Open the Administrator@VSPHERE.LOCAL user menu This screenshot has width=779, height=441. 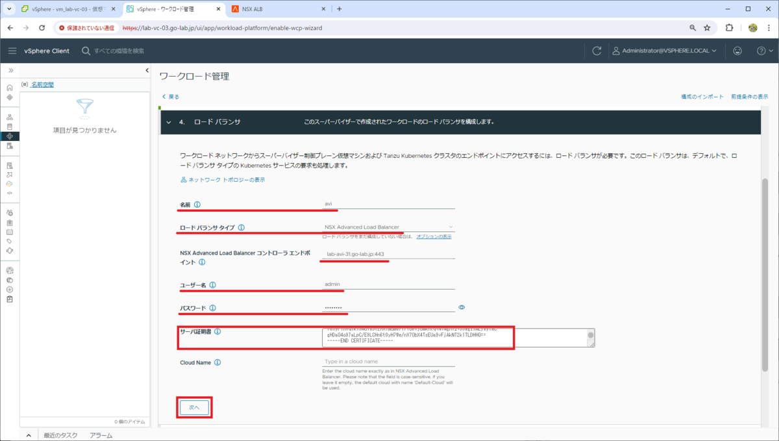coord(665,51)
